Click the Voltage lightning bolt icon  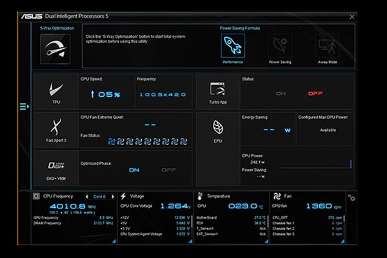click(x=123, y=196)
